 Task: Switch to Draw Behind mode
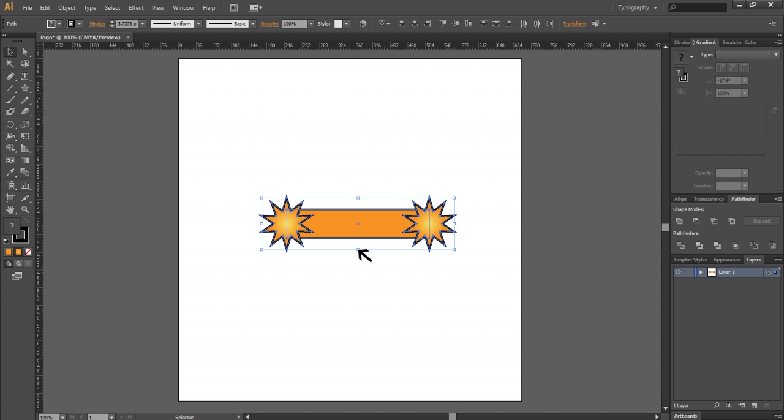pyautogui.click(x=18, y=264)
